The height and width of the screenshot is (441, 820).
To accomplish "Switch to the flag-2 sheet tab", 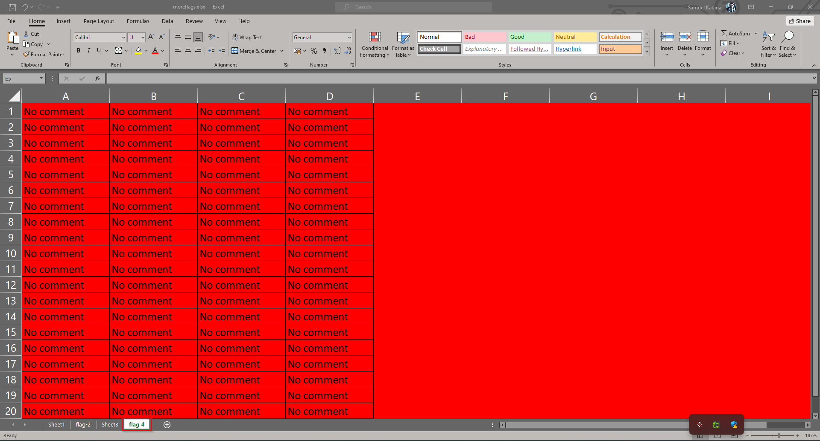I will (83, 425).
